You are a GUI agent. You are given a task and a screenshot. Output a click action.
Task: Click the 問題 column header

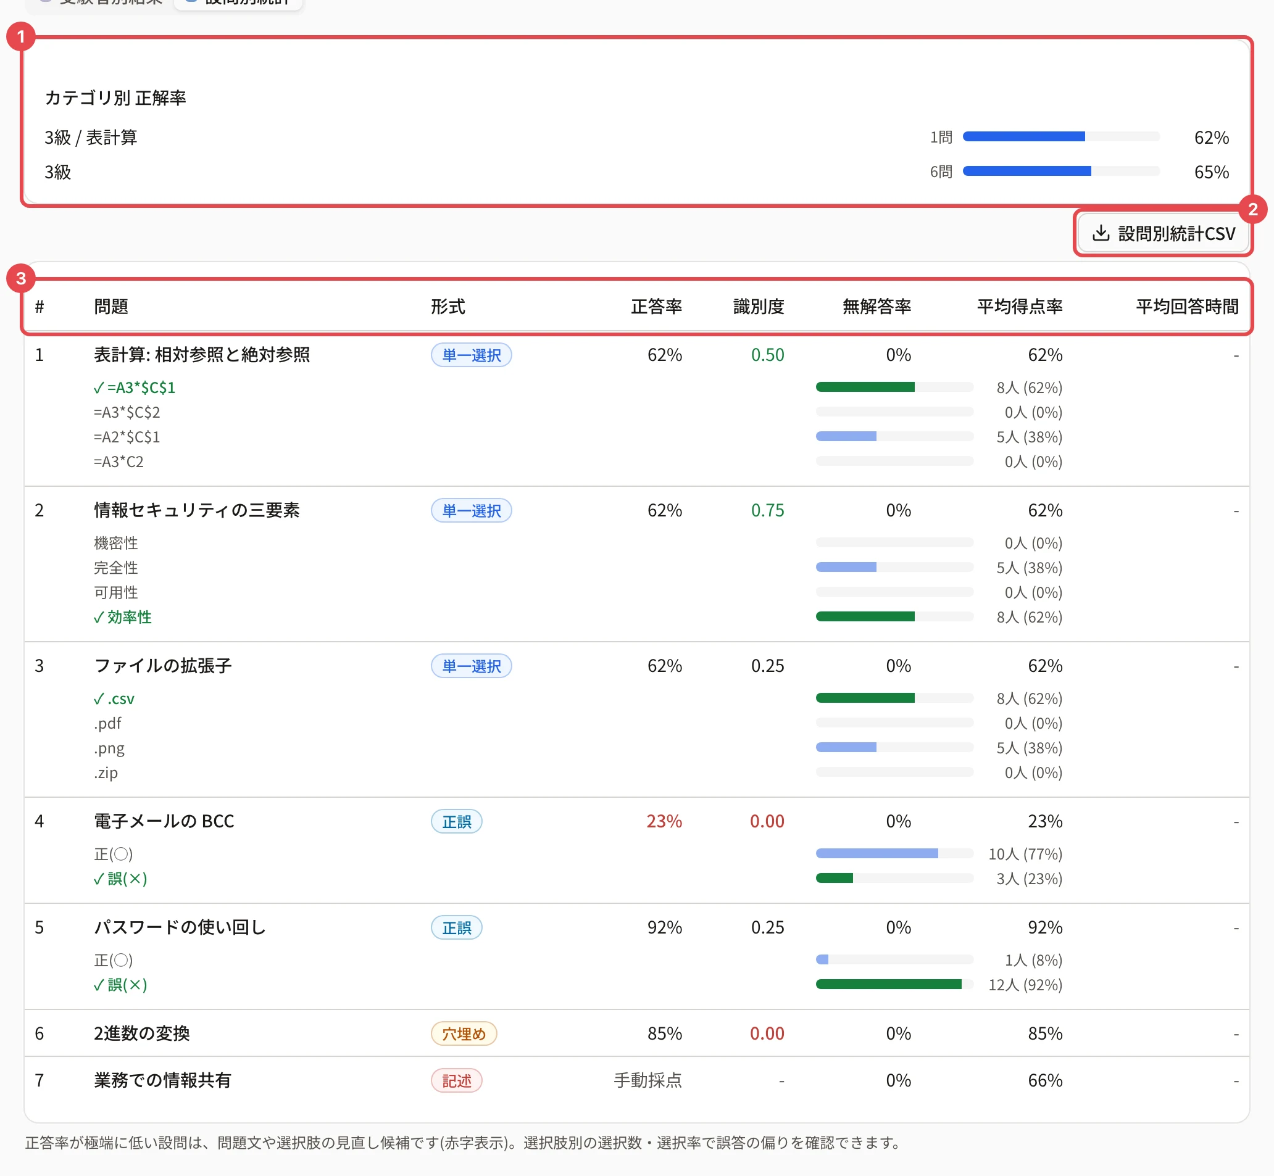(x=110, y=307)
